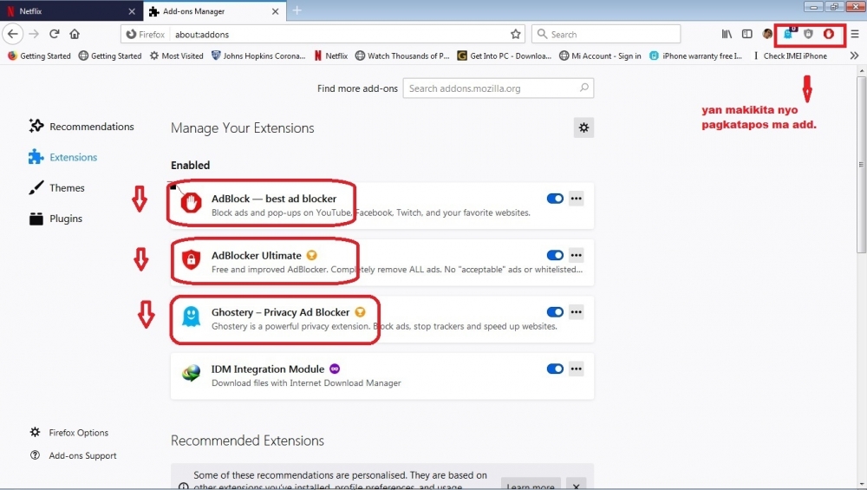Screen dimensions: 867x490
Task: Close the Netflix tab
Action: [132, 11]
